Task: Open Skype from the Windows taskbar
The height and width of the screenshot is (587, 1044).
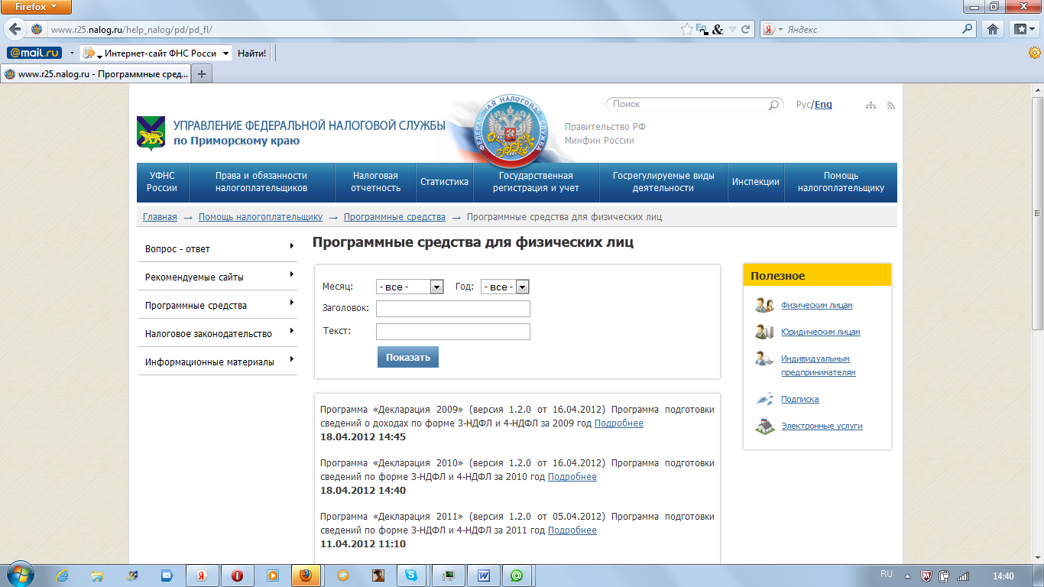Action: click(411, 576)
